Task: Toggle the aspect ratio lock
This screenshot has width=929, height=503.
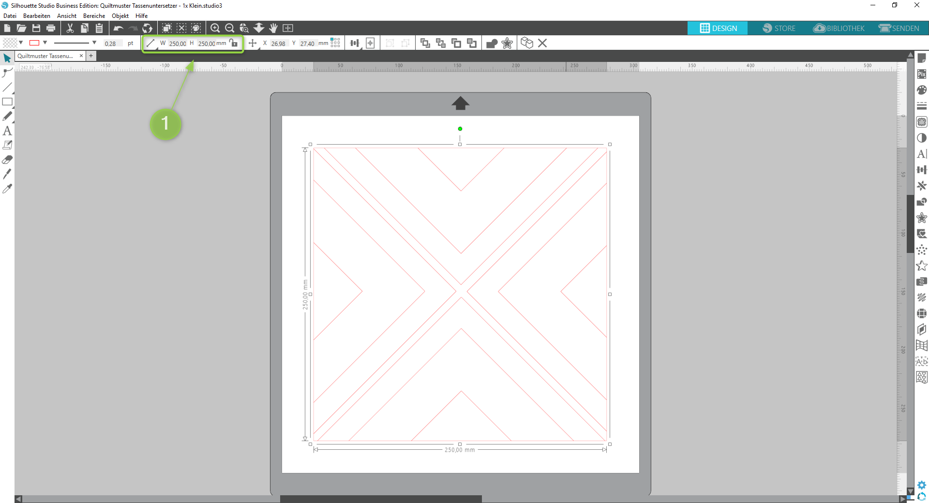Action: click(x=234, y=43)
